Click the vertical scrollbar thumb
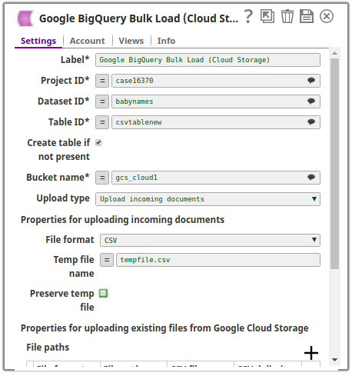The height and width of the screenshot is (376, 352). (x=334, y=164)
